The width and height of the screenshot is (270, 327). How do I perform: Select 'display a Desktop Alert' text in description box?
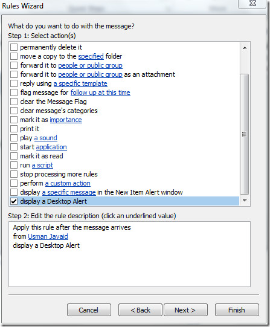(47, 245)
